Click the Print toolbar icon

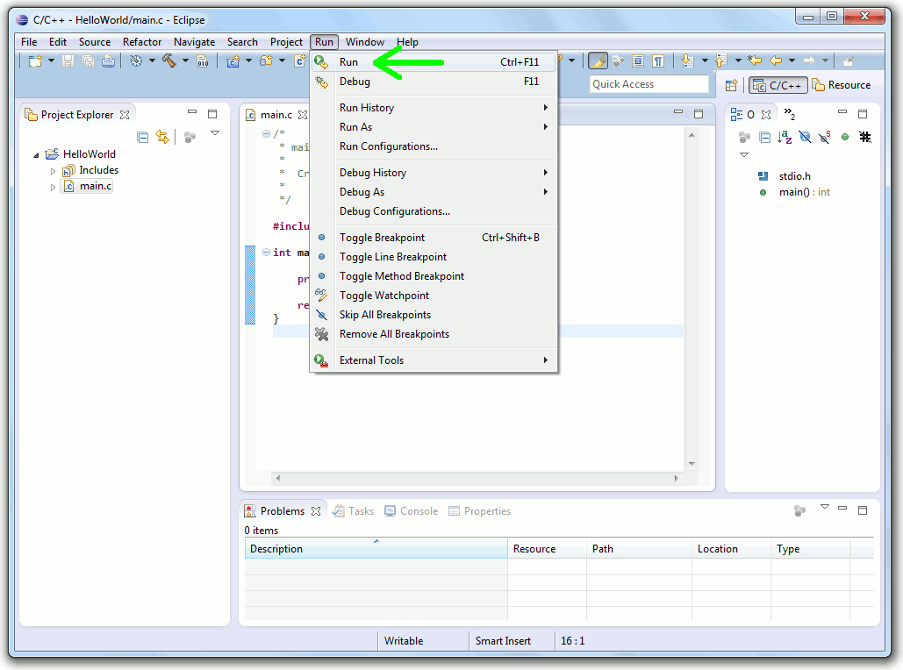(108, 61)
